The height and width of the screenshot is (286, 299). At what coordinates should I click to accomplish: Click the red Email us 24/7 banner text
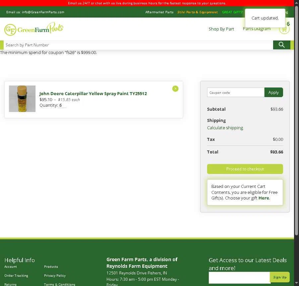pos(147,3)
